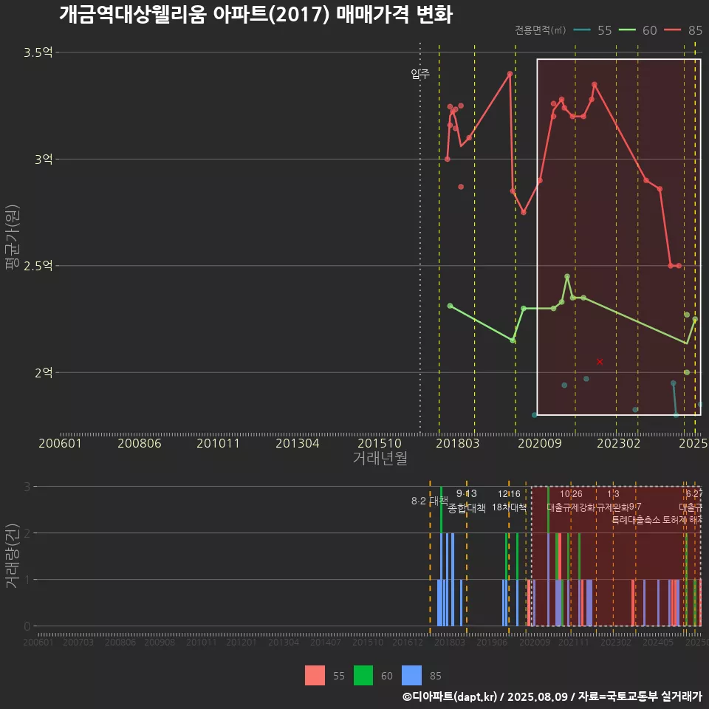Click the red x marker near 2억
709x709 pixels.
600,362
